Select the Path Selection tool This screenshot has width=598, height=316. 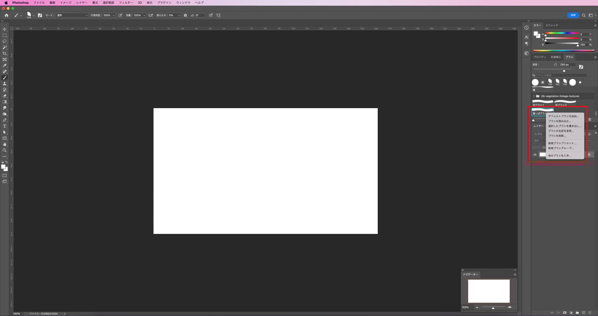pyautogui.click(x=4, y=132)
